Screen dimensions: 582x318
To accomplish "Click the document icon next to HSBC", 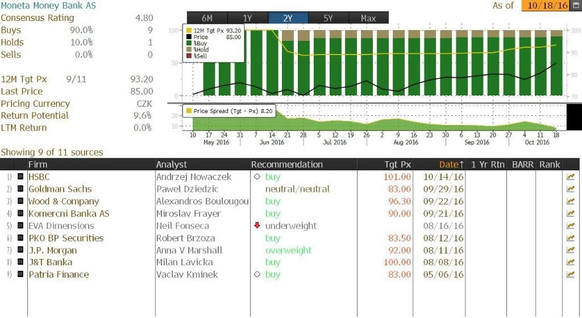I will (x=20, y=177).
